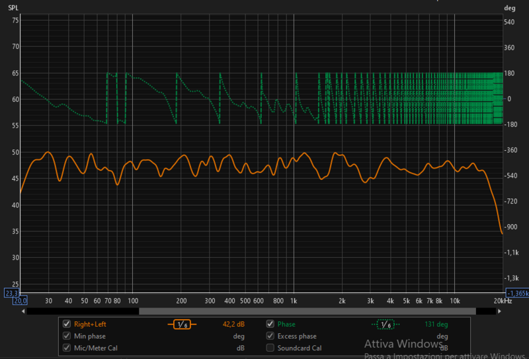Click the -1,365k phase axis value box
Viewport: 529px width, 359px height.
[516, 292]
